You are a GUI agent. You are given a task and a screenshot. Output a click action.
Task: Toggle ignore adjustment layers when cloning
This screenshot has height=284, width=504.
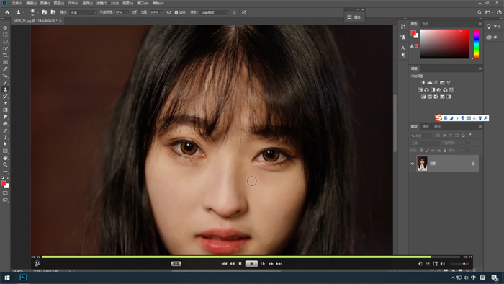click(234, 12)
